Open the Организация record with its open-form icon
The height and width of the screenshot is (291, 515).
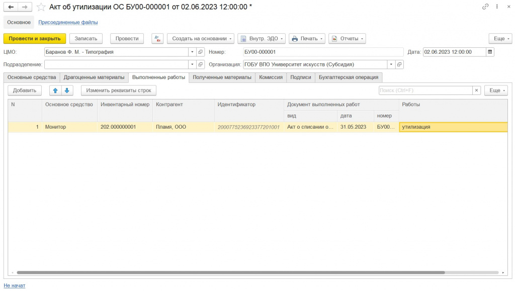coord(399,64)
